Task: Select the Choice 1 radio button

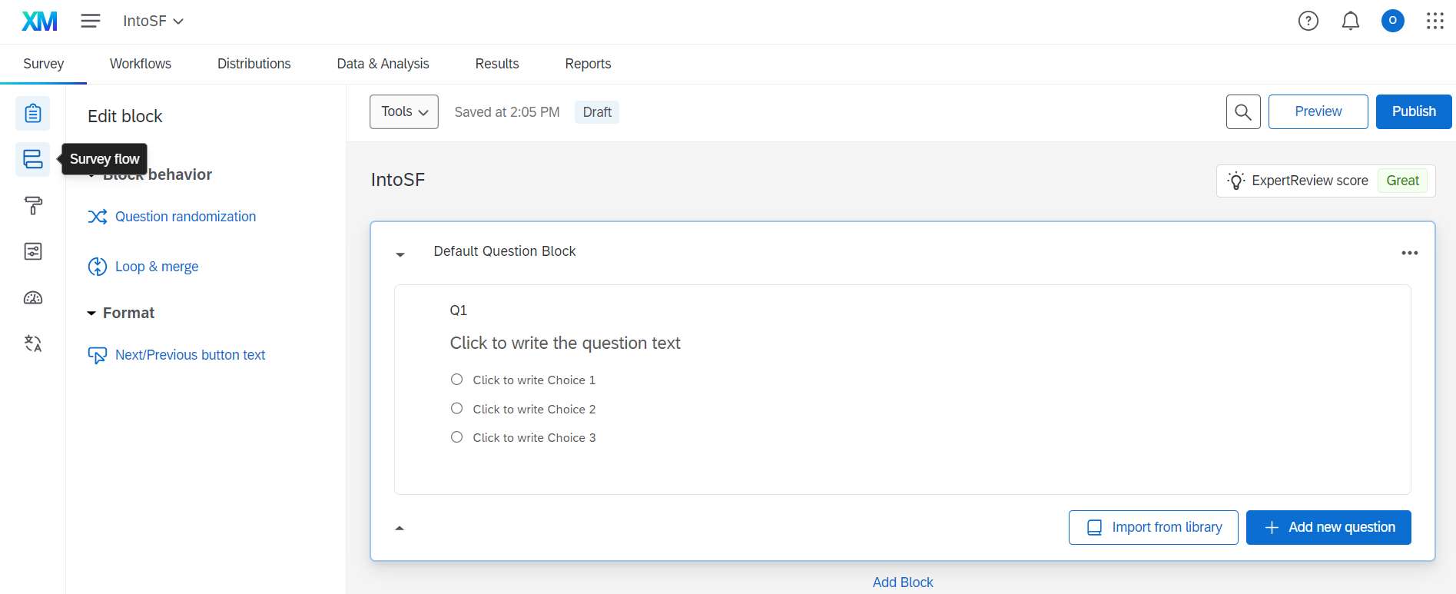Action: pyautogui.click(x=456, y=379)
